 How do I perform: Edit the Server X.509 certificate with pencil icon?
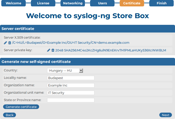click(5, 43)
